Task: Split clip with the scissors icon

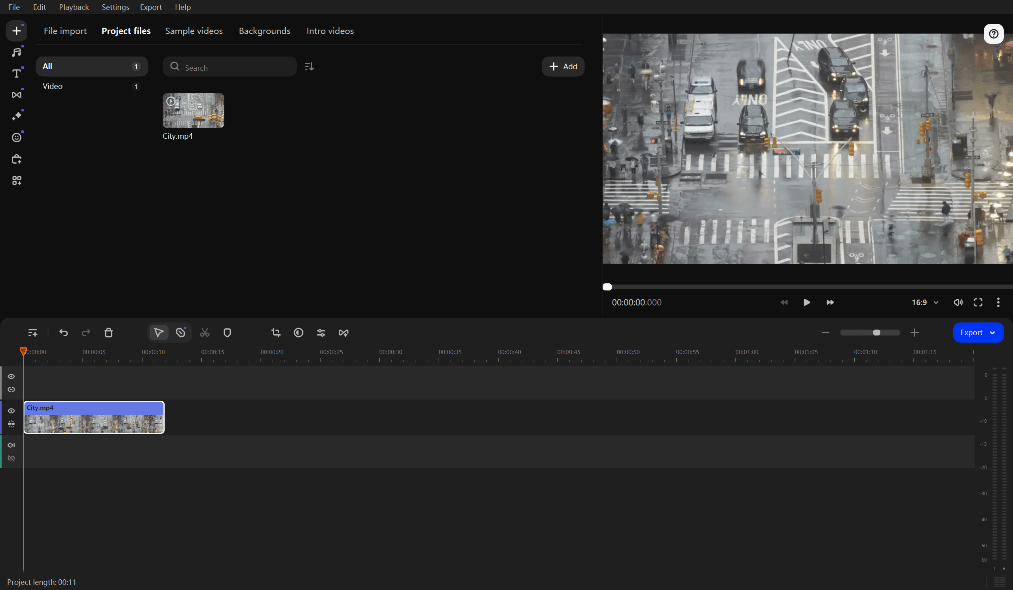Action: 205,332
